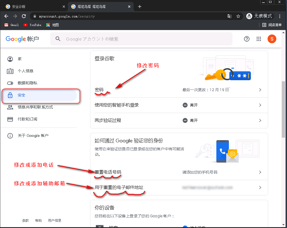This screenshot has width=287, height=228.
Task: Open 使用您的智能手机登录 setting
Action: tap(179, 105)
